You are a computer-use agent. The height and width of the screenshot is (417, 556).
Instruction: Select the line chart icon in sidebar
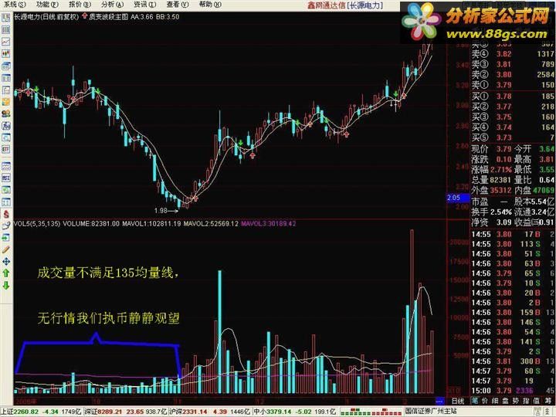click(6, 42)
